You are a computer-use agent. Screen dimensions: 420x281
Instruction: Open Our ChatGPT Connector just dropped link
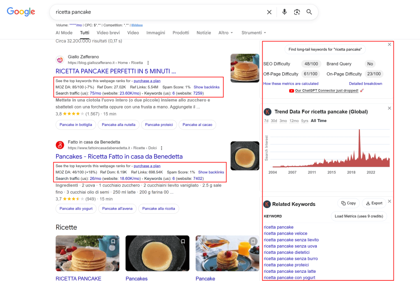tap(326, 91)
